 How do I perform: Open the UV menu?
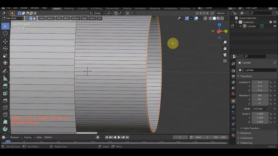(x=99, y=18)
